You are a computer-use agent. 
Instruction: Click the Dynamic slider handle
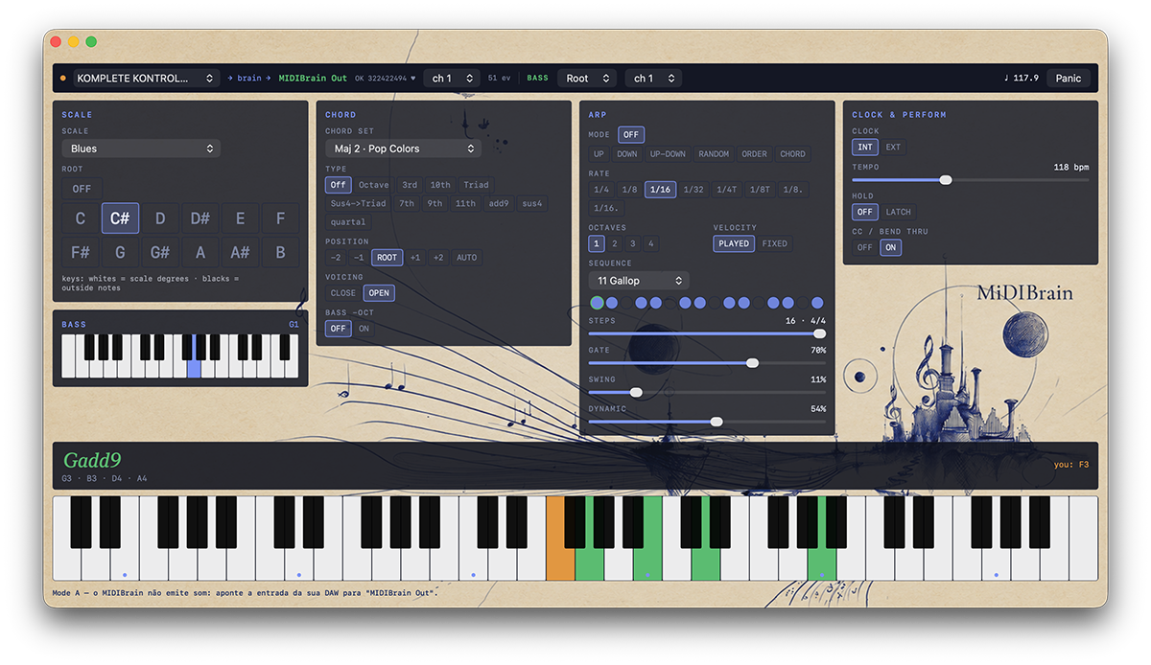point(716,422)
